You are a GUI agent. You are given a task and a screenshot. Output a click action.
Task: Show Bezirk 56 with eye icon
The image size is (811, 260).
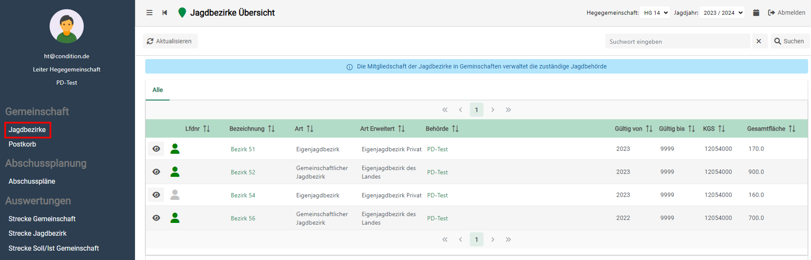click(156, 218)
